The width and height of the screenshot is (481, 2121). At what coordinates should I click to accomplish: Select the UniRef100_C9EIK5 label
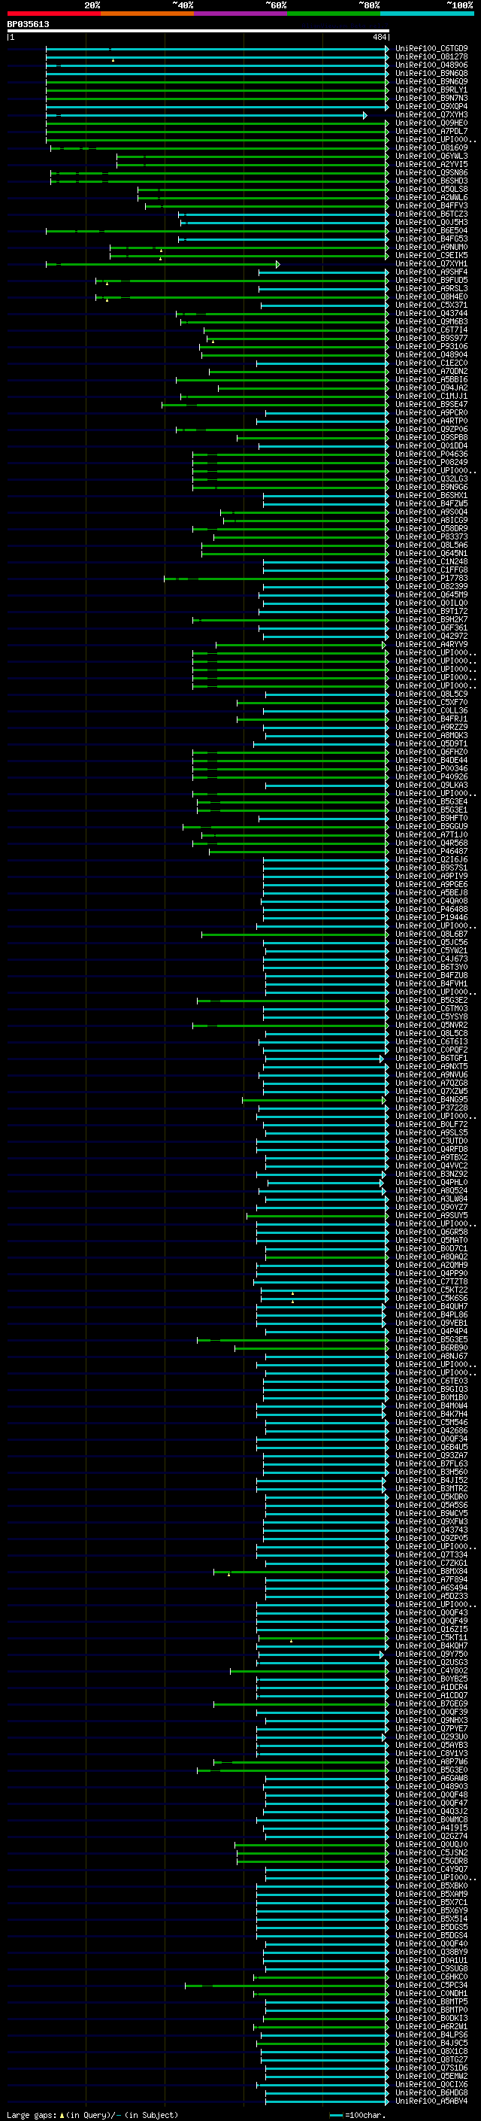431,256
